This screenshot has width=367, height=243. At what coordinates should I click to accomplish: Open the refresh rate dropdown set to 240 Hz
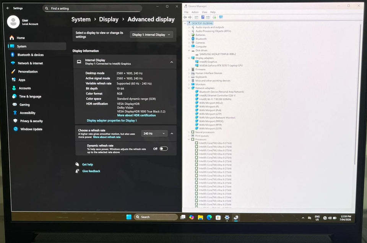click(154, 133)
